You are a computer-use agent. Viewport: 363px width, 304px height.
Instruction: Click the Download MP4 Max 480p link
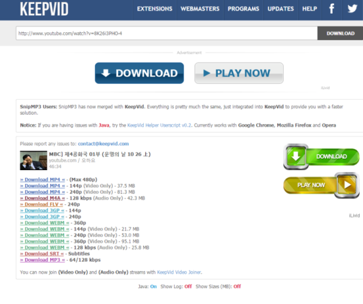[42, 179]
